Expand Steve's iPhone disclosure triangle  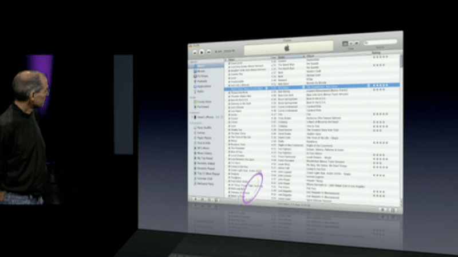click(x=191, y=117)
